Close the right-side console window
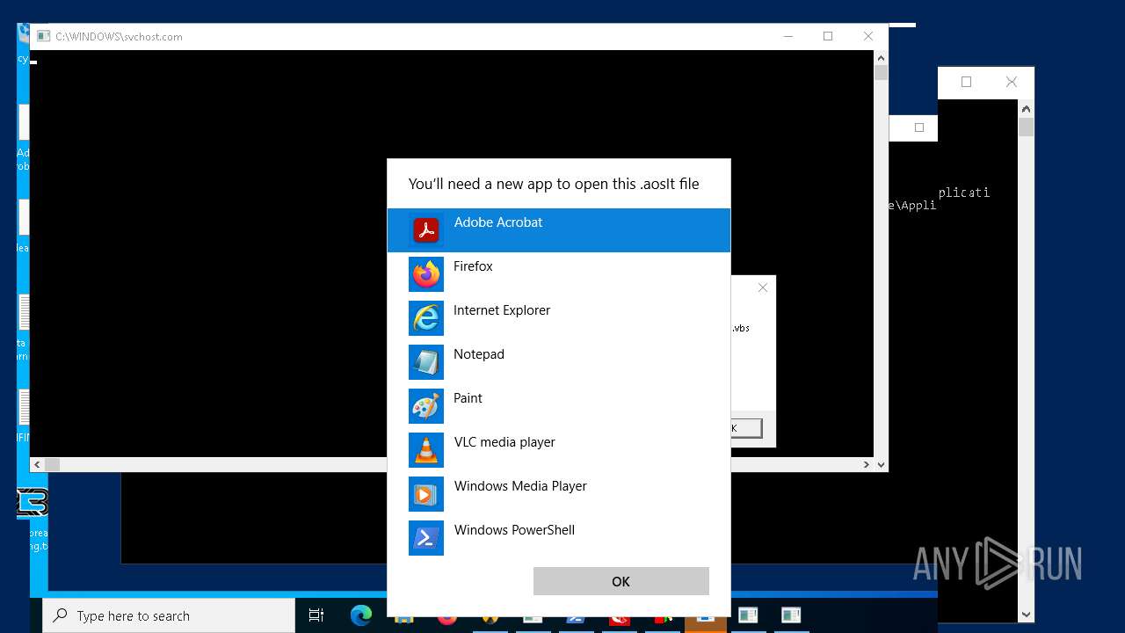This screenshot has width=1125, height=633. point(1012,82)
